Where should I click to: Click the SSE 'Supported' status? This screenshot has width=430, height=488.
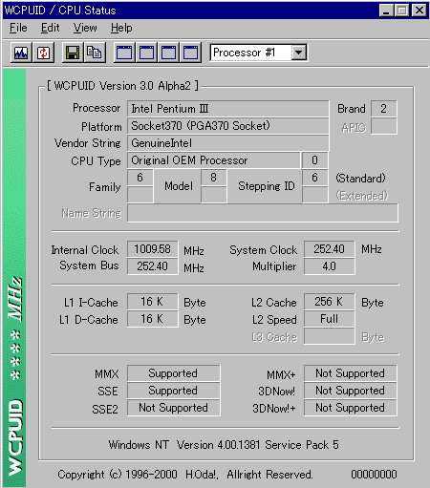[173, 391]
